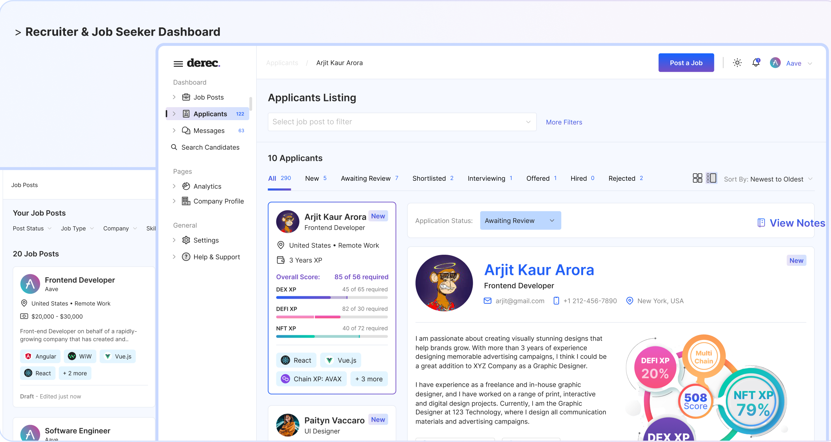Viewport: 831px width, 442px height.
Task: Toggle light theme with the sun icon
Action: click(x=737, y=62)
